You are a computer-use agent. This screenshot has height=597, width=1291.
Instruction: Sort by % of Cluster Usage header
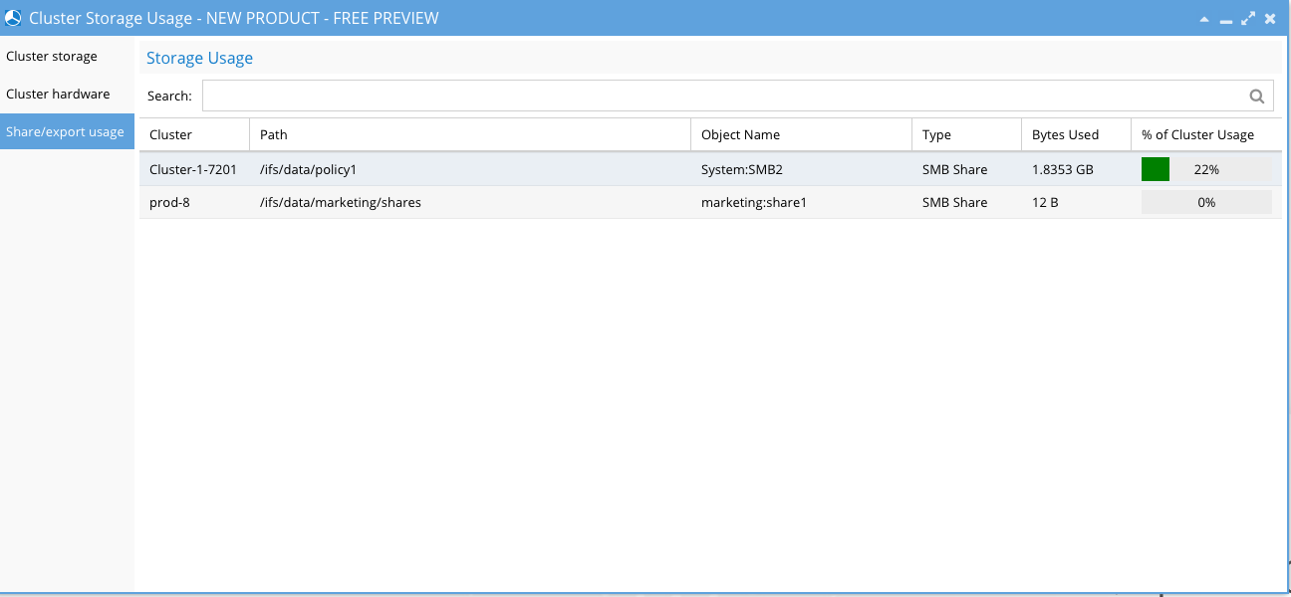1207,135
